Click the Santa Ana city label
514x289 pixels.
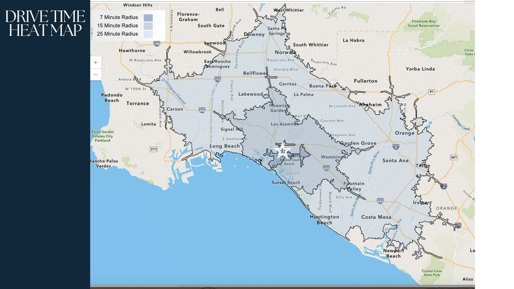(396, 161)
